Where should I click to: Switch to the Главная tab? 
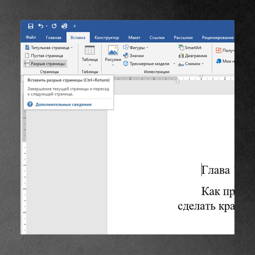click(54, 37)
